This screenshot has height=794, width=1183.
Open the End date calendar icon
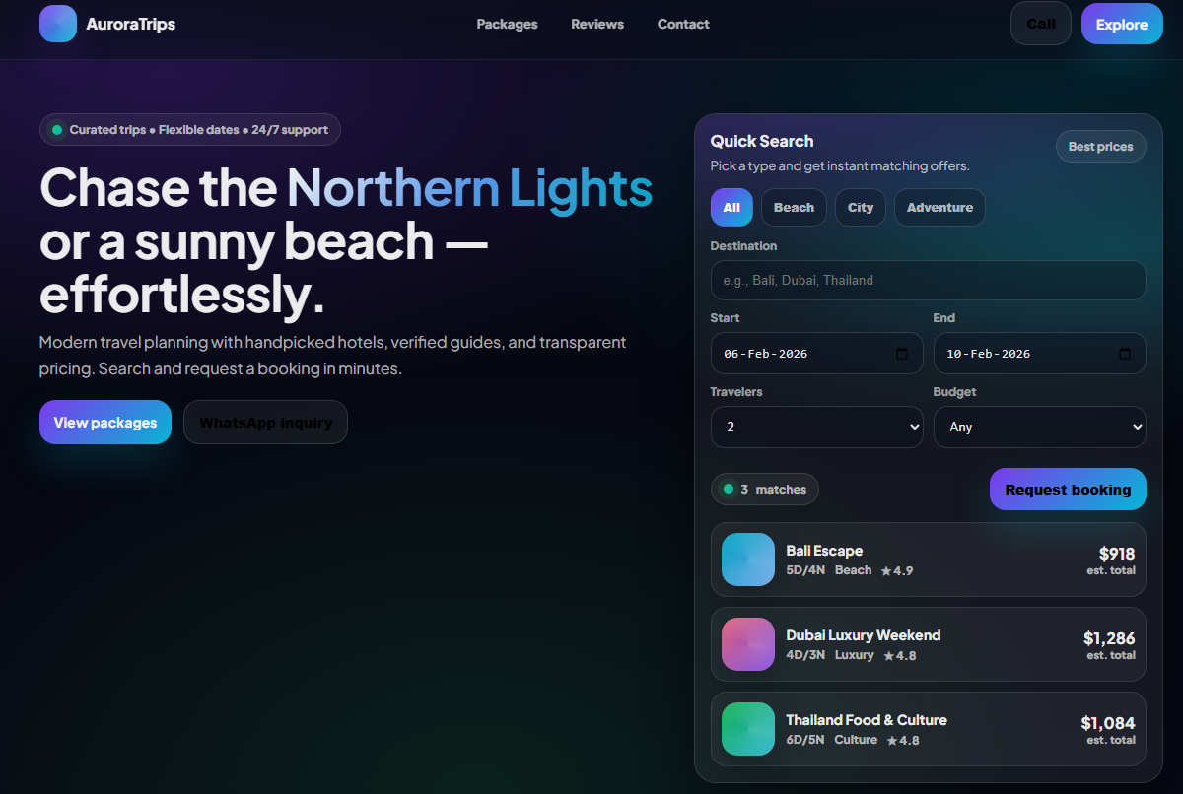click(1126, 353)
